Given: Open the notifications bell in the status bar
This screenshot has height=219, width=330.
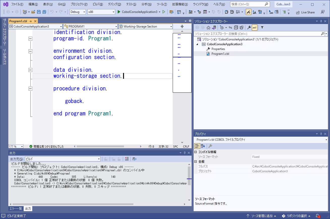Looking at the screenshot, I should click(x=318, y=216).
